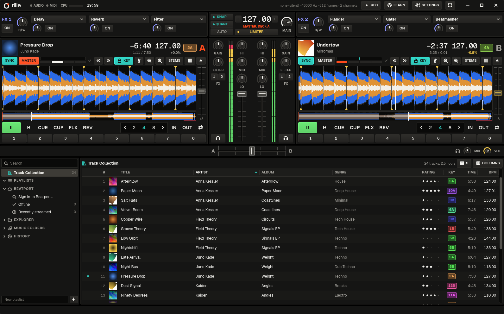Adjust the A/B crossfader handle
Screen dimensions: 504x314
[252, 151]
